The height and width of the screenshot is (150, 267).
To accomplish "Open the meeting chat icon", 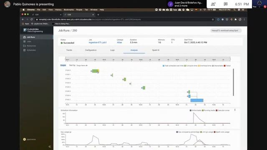I will point(226,4).
